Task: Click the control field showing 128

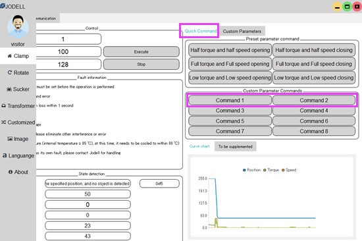Action: [x=68, y=65]
